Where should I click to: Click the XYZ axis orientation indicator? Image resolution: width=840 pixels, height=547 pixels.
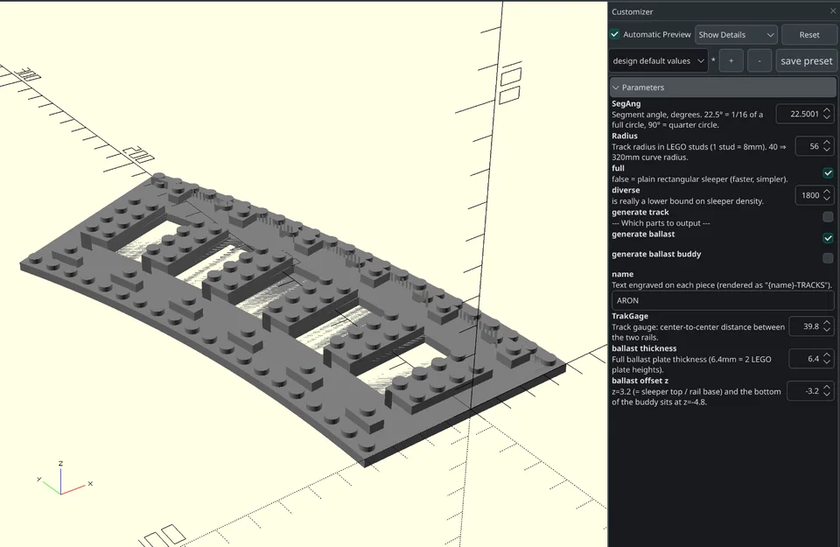64,479
